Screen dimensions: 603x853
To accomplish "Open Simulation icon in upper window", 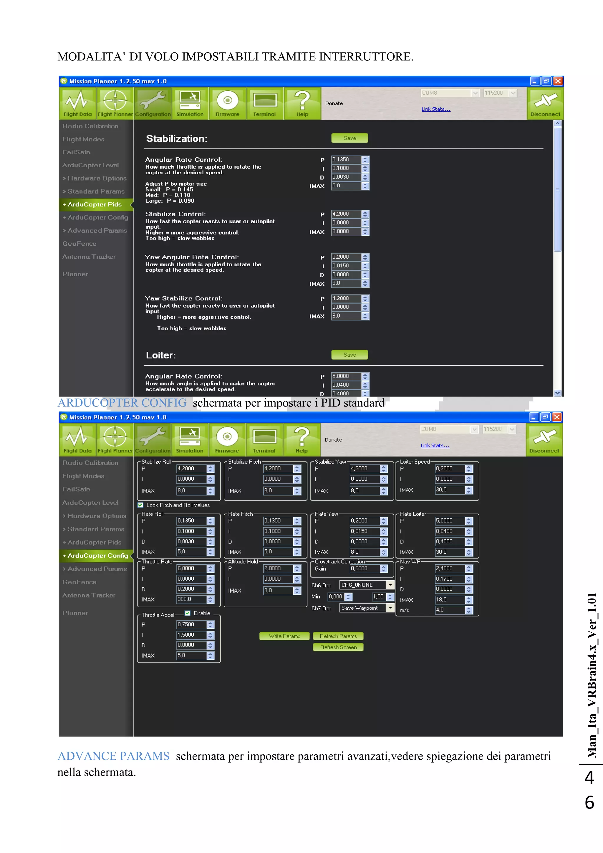I will click(190, 104).
